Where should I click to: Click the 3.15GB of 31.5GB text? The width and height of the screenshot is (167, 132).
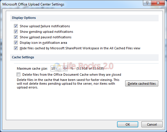(90, 68)
